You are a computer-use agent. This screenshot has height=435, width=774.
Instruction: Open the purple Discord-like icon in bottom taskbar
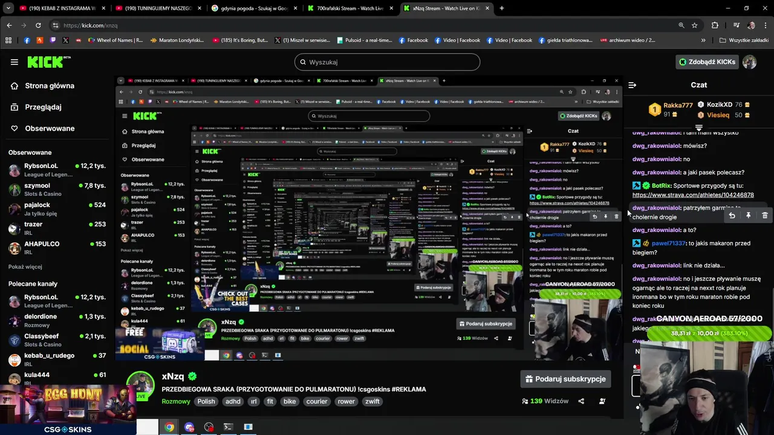(x=189, y=427)
